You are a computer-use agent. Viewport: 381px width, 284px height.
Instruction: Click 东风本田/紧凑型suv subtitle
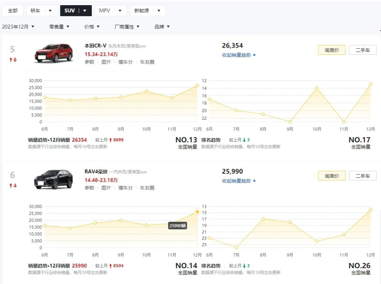pos(127,46)
